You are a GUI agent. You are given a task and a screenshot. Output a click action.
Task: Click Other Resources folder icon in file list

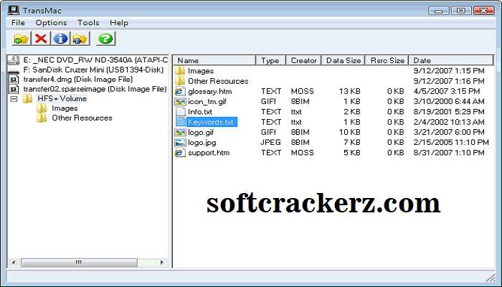point(180,81)
